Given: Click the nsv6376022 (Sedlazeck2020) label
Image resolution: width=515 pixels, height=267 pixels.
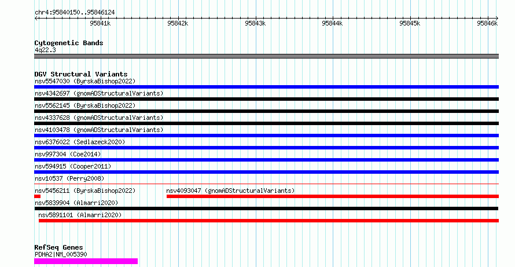Looking at the screenshot, I should click(x=80, y=142).
